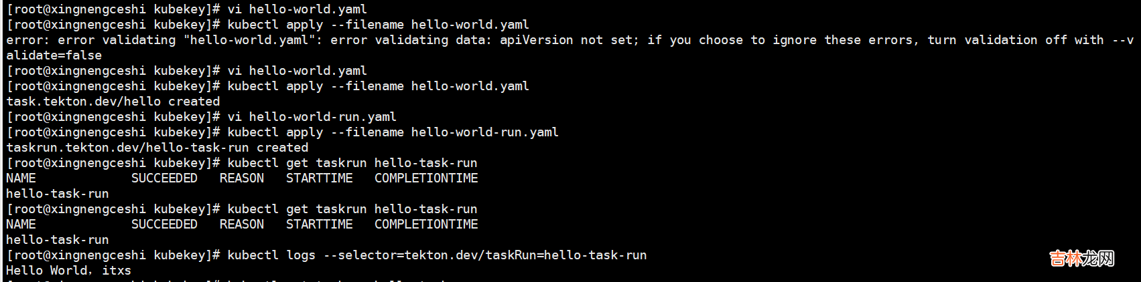Click the second COMPLETIONTIME column header
1141x282 pixels.
coord(426,225)
